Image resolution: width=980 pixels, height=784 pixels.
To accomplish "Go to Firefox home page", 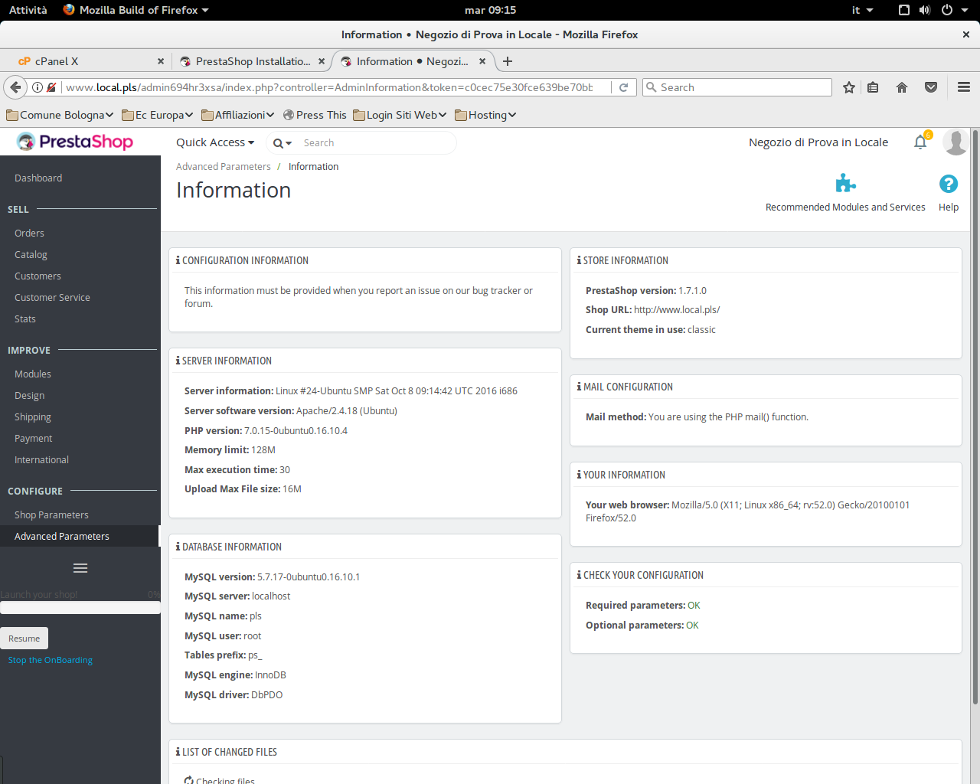I will pyautogui.click(x=902, y=87).
